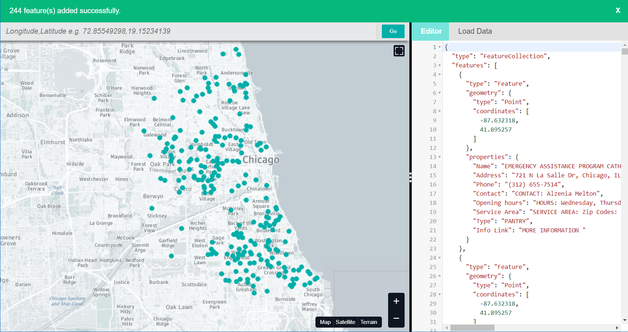
Task: Click the Lincolnwood map label
Action: [x=192, y=51]
